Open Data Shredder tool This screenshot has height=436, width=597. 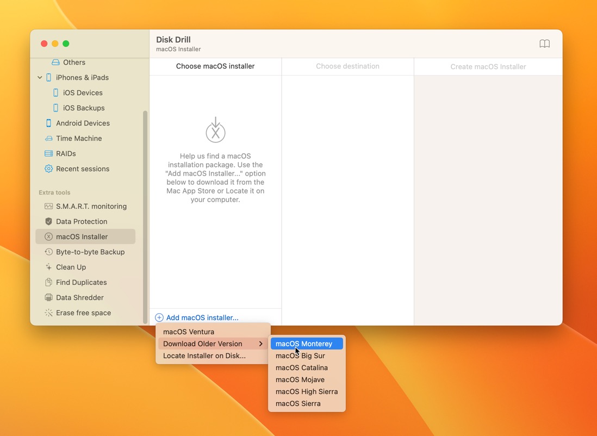coord(85,297)
